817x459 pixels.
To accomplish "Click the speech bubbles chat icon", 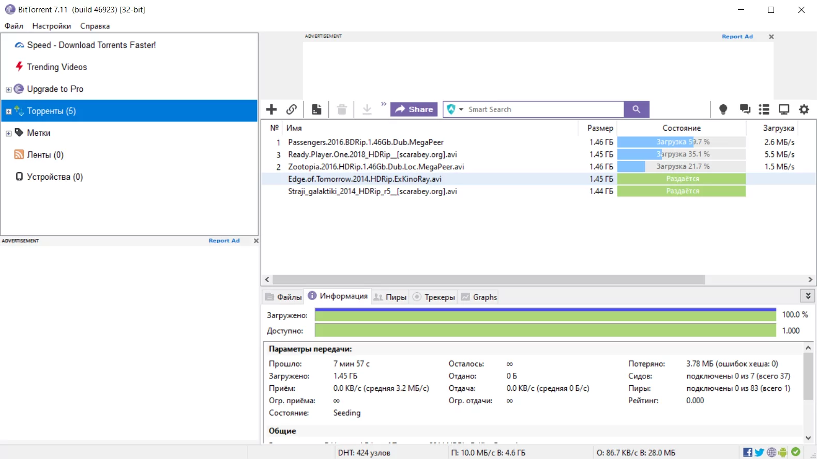I will 745,109.
